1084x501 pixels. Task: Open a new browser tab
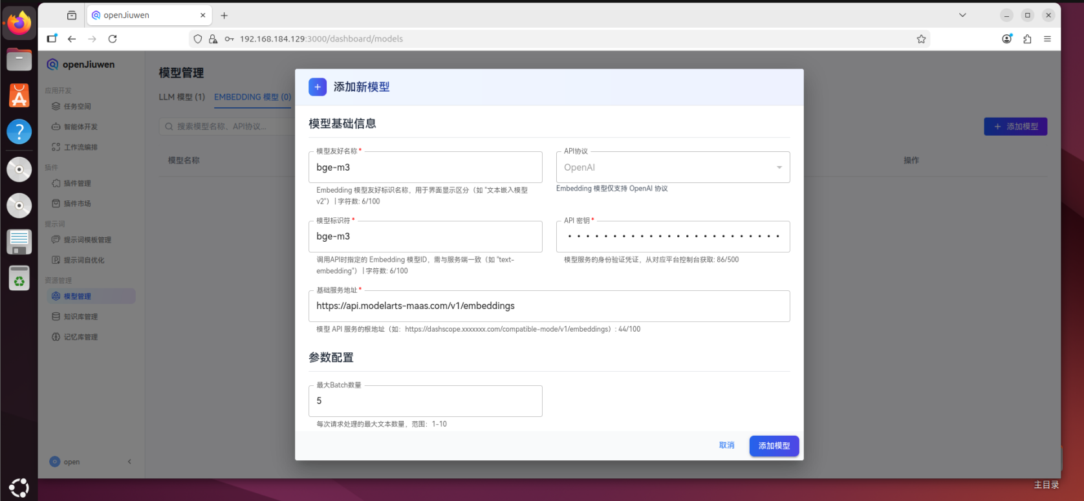pos(224,16)
